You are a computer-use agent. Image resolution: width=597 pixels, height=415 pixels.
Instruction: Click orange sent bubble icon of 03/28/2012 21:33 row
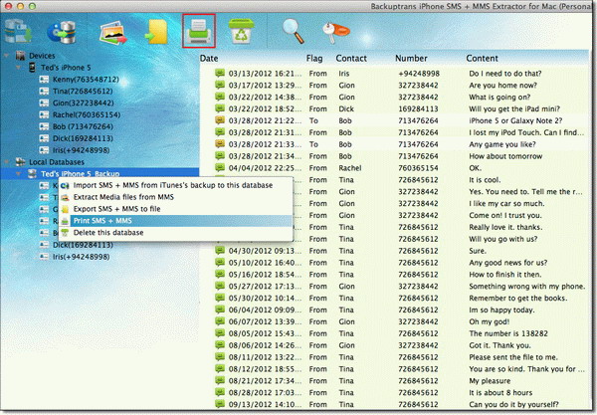click(x=220, y=144)
